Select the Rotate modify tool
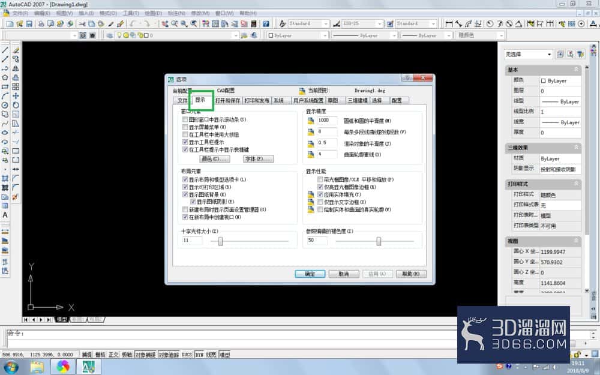Screen dimensions: 600x375 click(x=16, y=105)
